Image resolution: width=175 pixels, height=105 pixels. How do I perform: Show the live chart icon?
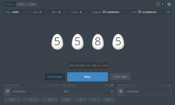(x=158, y=4)
